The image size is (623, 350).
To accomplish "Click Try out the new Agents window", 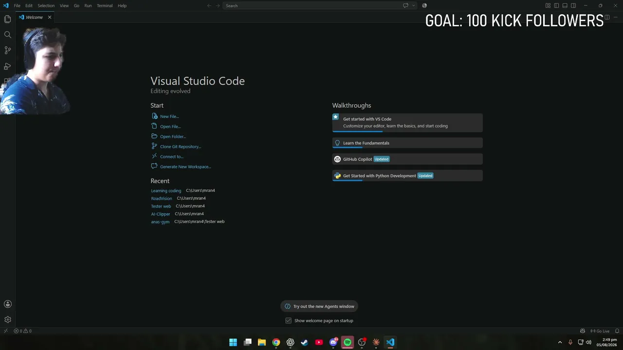I will (319, 306).
